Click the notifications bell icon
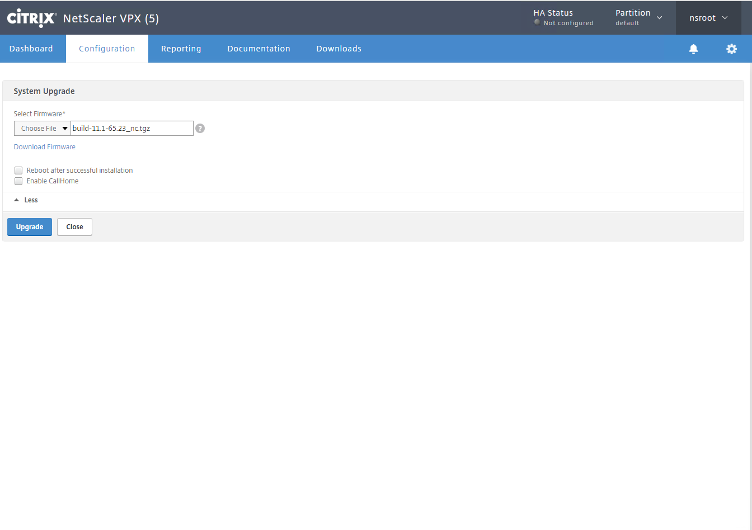 pyautogui.click(x=693, y=49)
